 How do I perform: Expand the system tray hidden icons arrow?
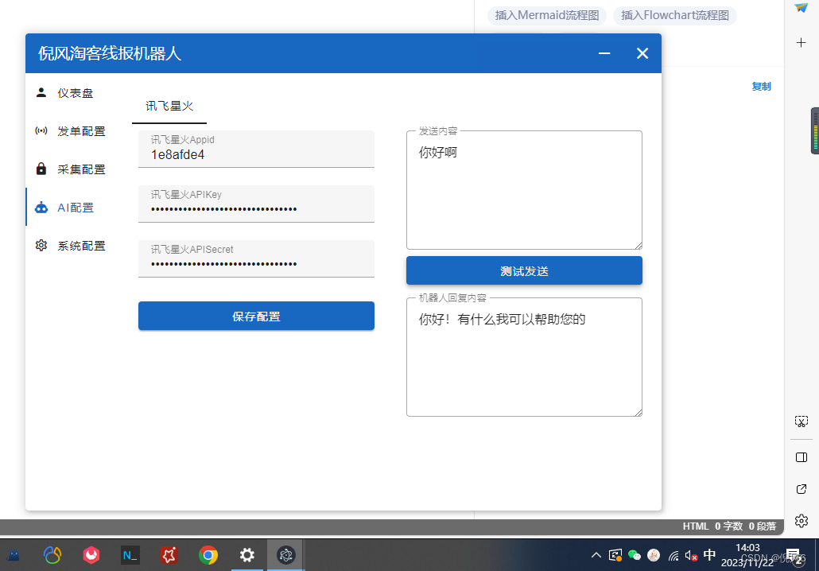click(x=596, y=555)
